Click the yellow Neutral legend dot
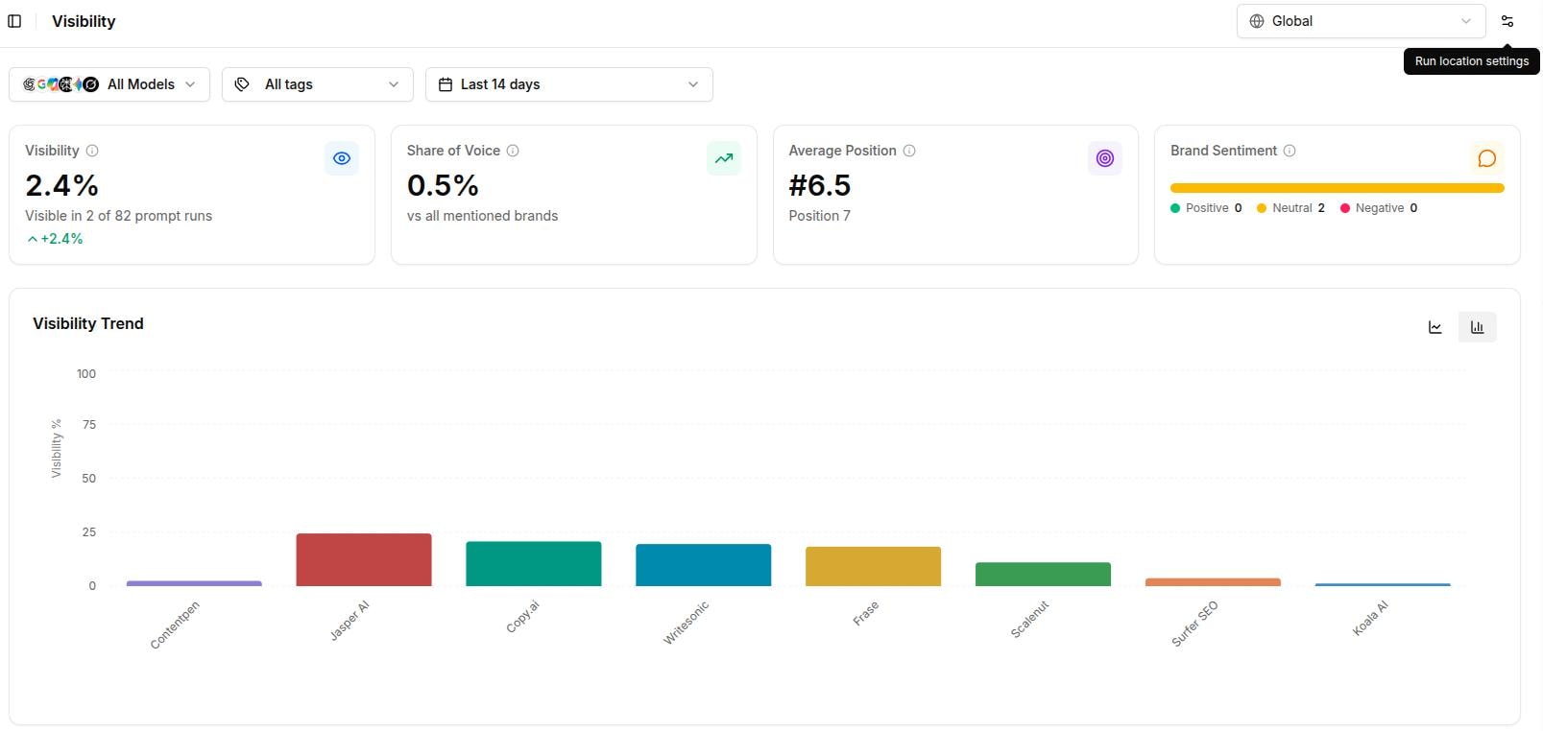 [1262, 208]
